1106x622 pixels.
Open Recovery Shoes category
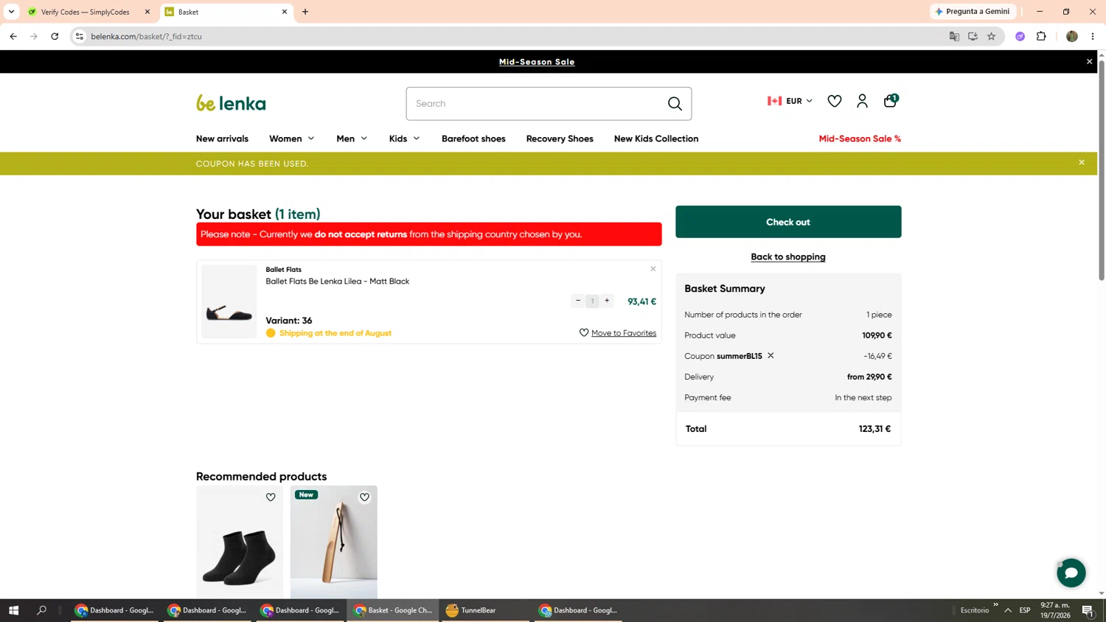(x=560, y=139)
